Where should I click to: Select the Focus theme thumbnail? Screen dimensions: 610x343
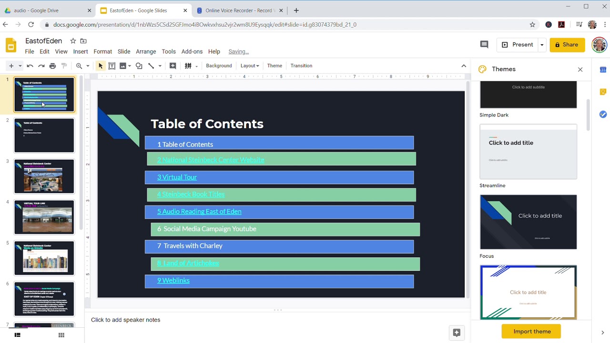528,222
